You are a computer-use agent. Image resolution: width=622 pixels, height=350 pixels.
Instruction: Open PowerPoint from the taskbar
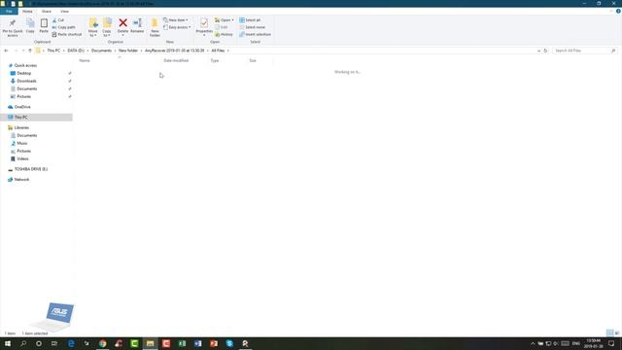point(214,343)
